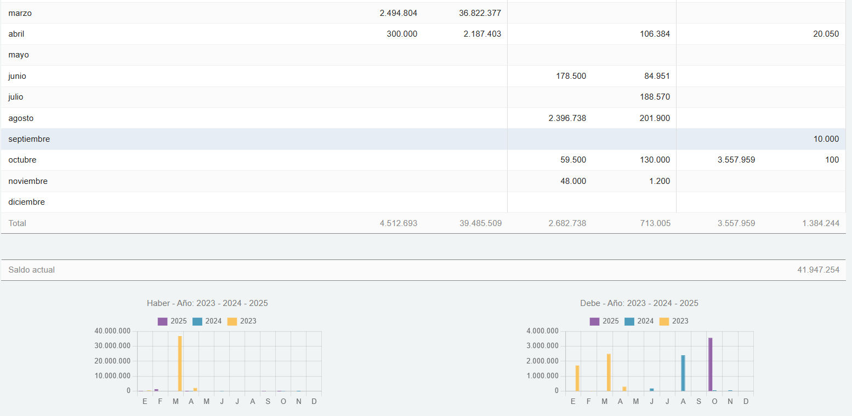Viewport: 852px width, 416px height.
Task: Click the julio value 188.570
Action: coord(654,97)
